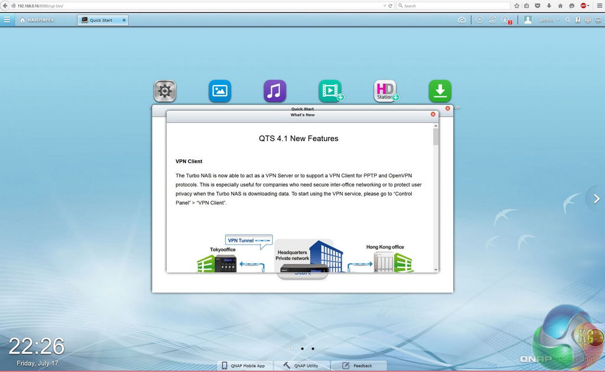Open the Control Panel gear app

point(165,91)
